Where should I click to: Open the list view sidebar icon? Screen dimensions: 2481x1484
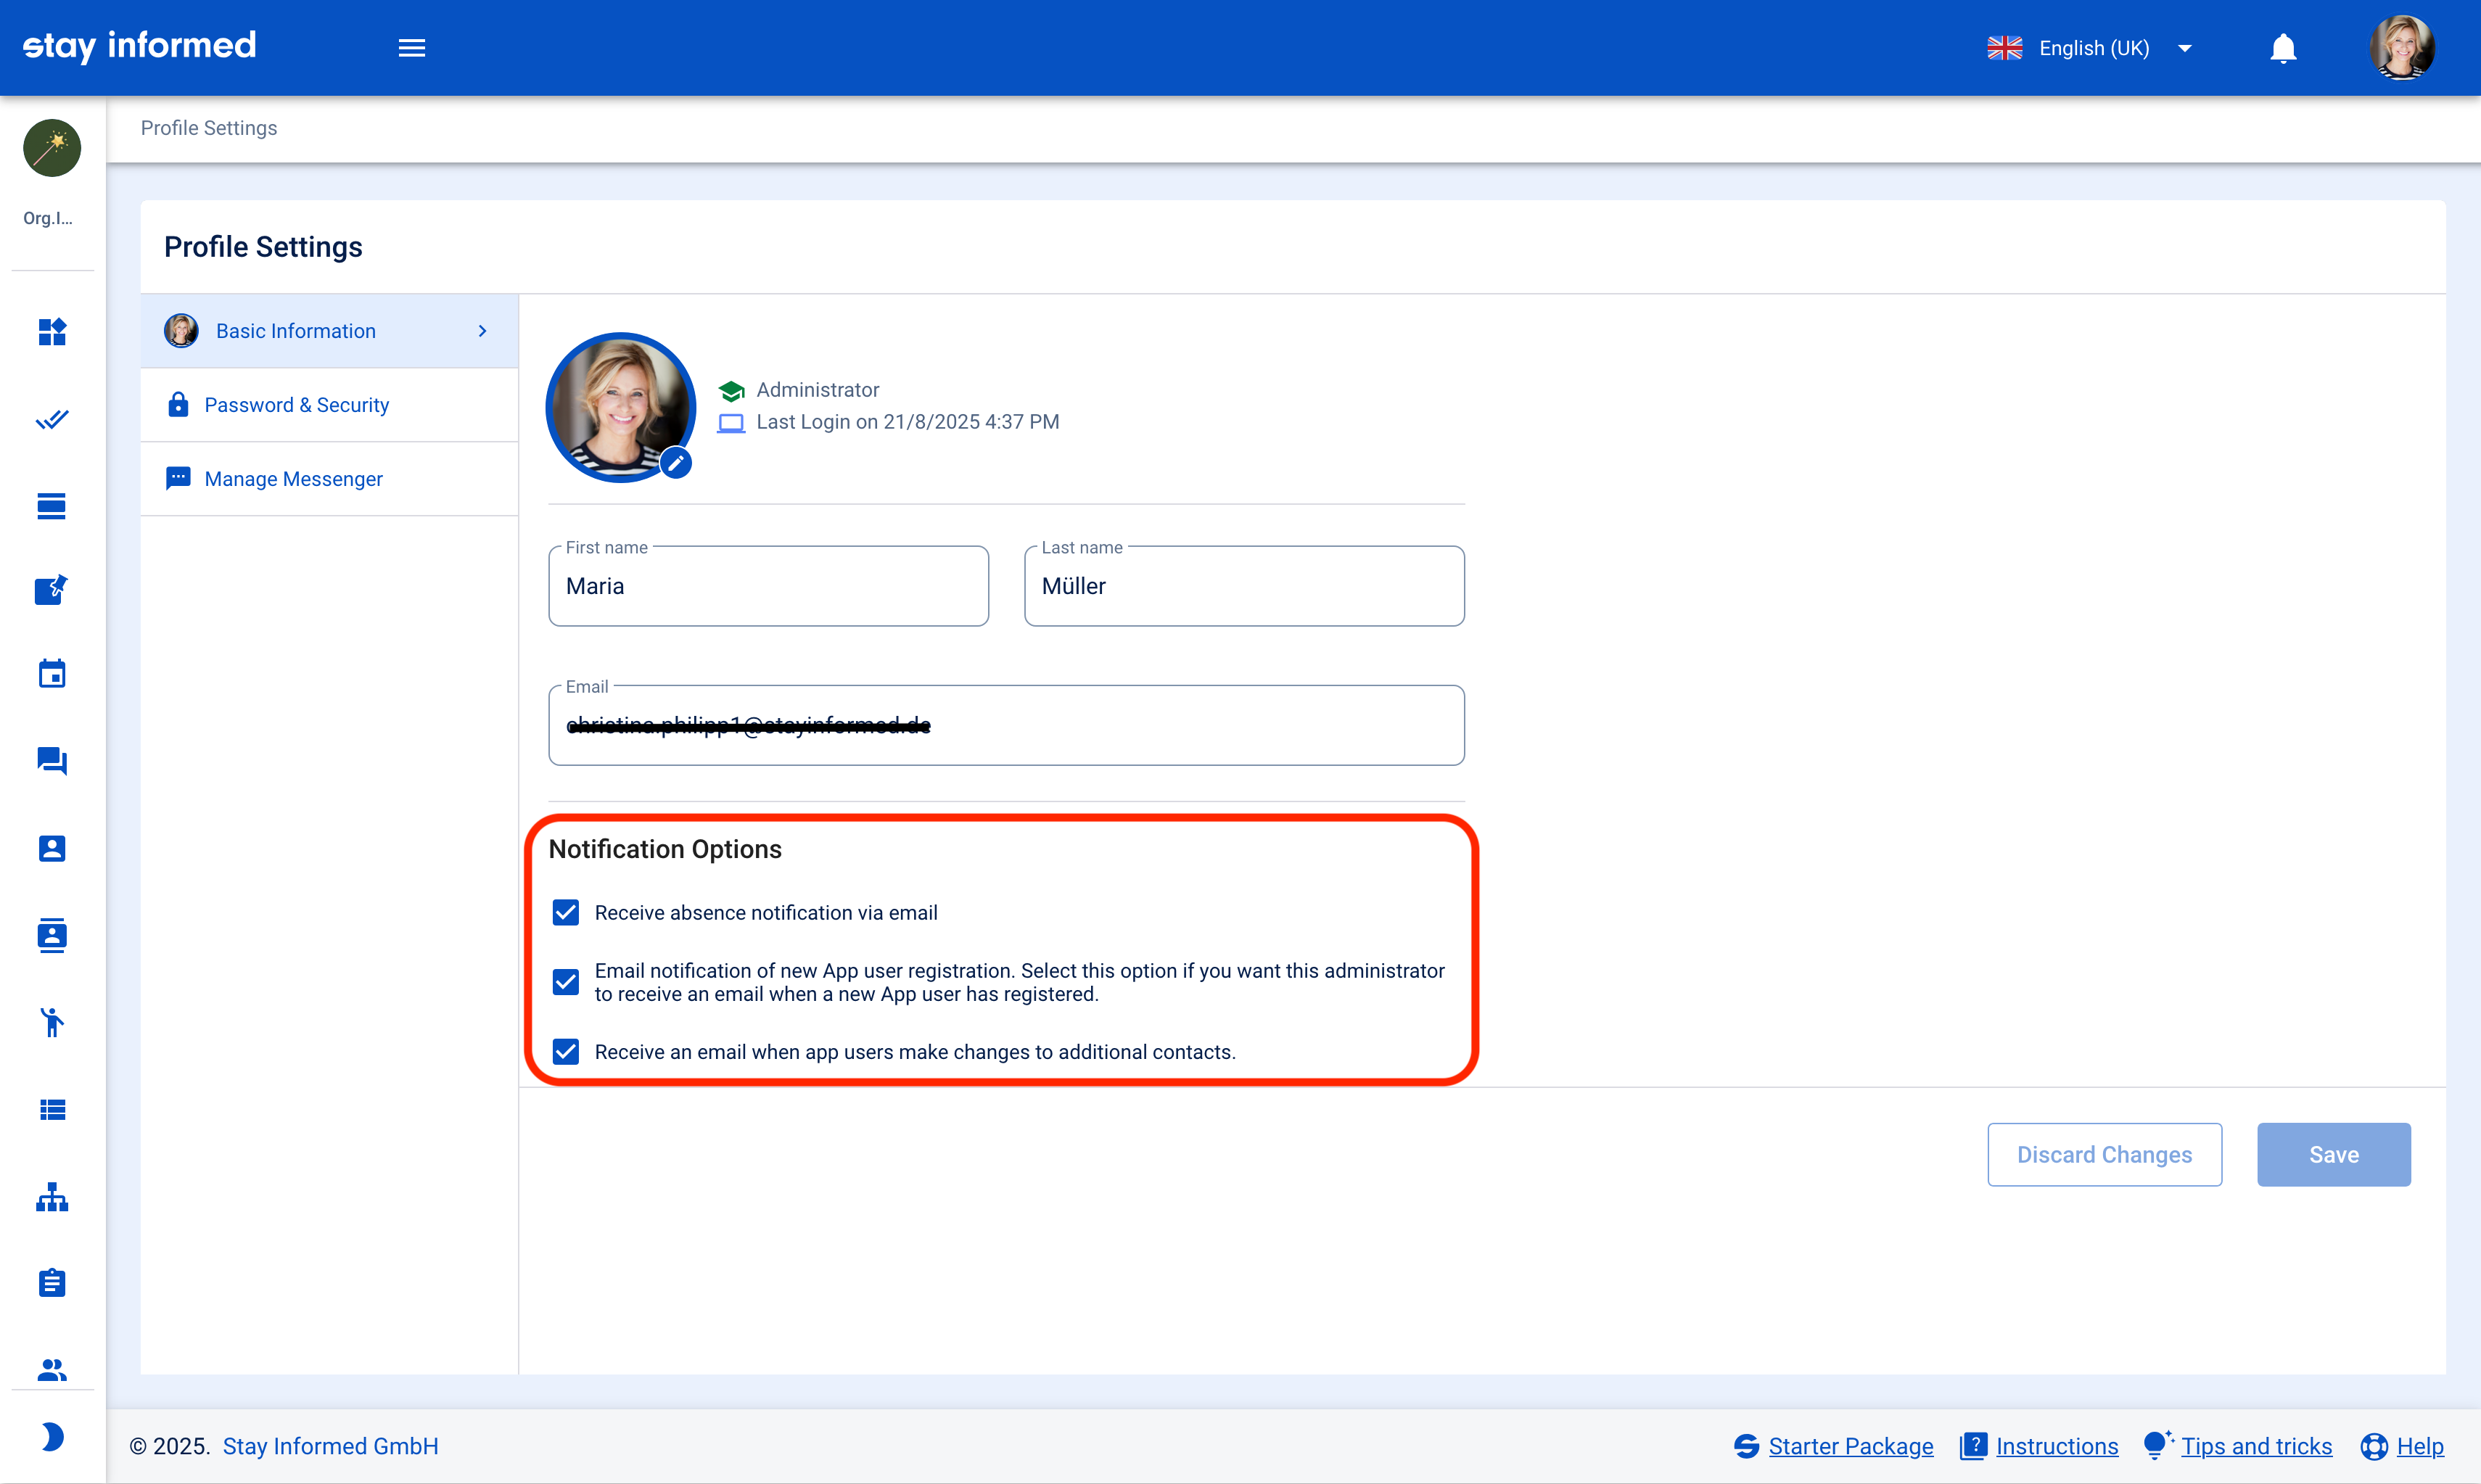click(x=52, y=1110)
